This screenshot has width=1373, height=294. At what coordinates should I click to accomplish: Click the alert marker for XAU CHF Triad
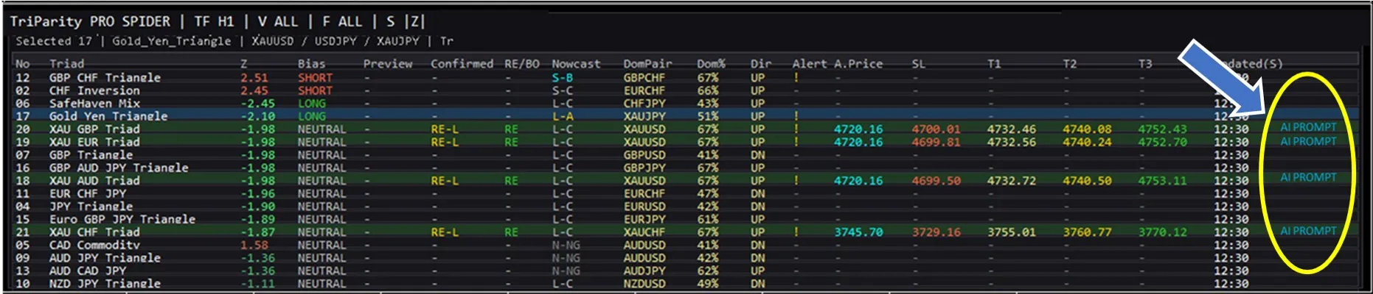click(796, 232)
